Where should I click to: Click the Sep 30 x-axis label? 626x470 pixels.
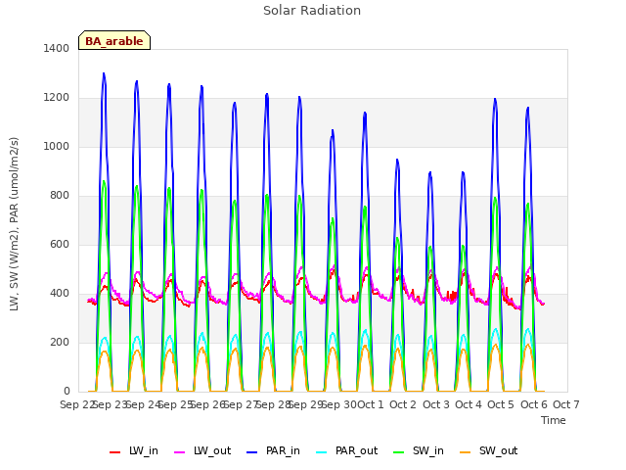pyautogui.click(x=339, y=404)
